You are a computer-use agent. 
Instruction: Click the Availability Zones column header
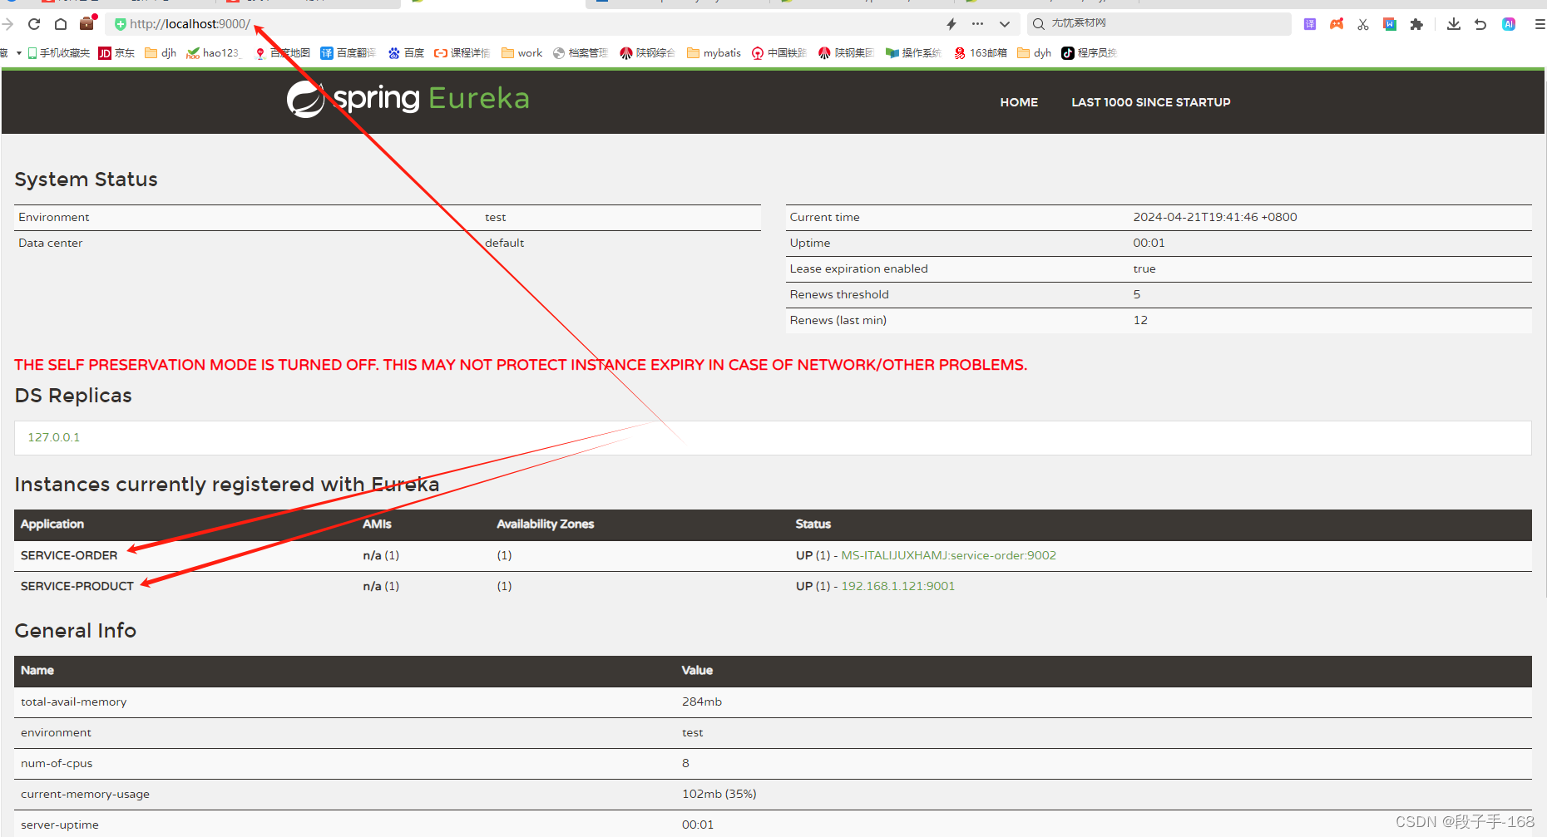(546, 524)
